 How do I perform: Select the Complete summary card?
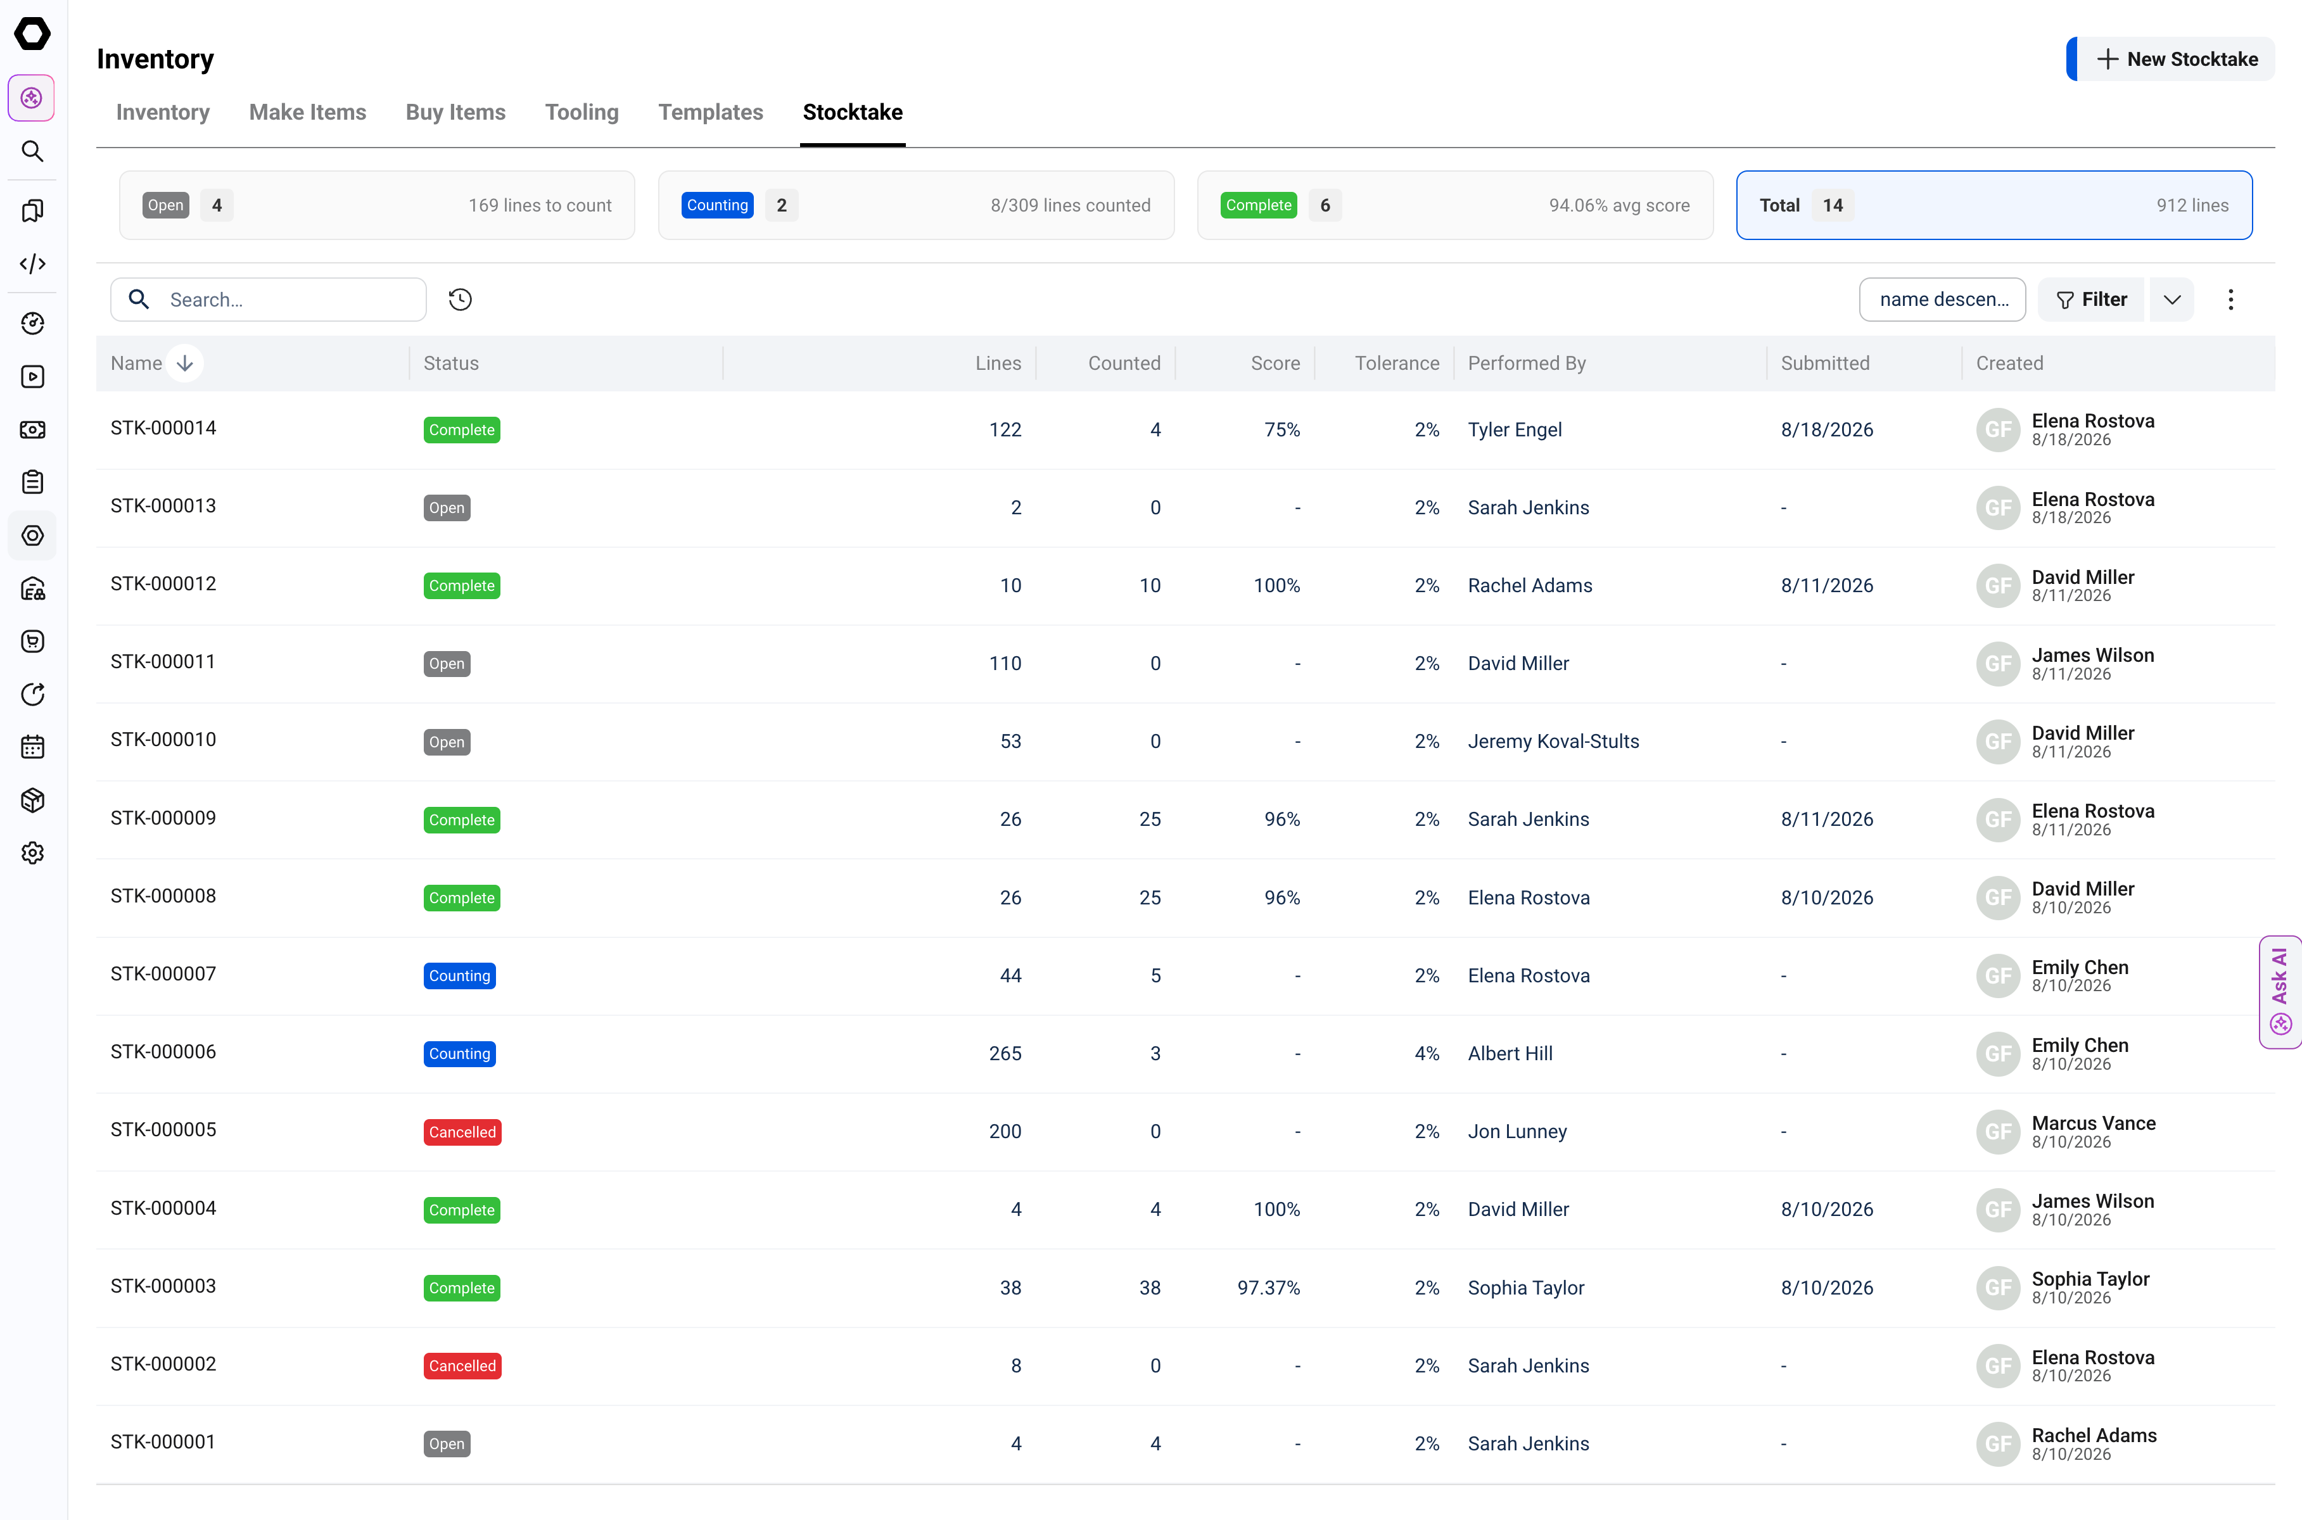[x=1454, y=205]
